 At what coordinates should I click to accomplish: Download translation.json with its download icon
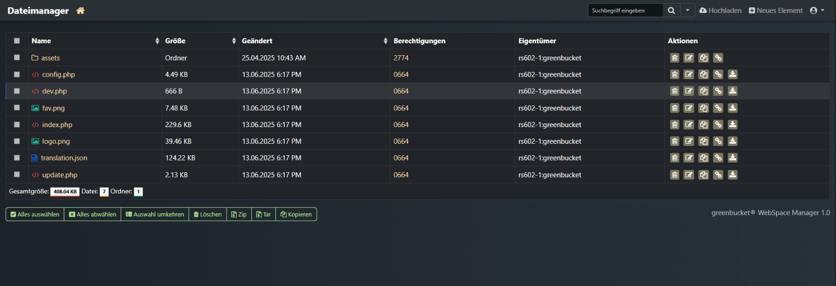[x=733, y=158]
